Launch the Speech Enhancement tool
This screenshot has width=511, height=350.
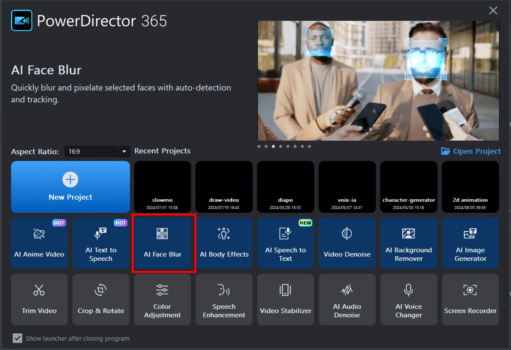[224, 299]
